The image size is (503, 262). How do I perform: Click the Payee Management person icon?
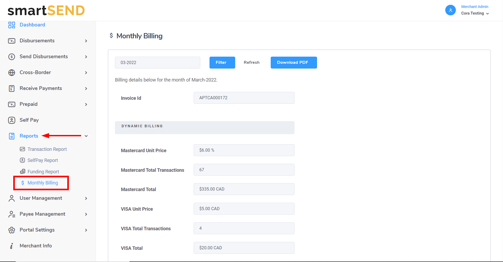coord(12,214)
